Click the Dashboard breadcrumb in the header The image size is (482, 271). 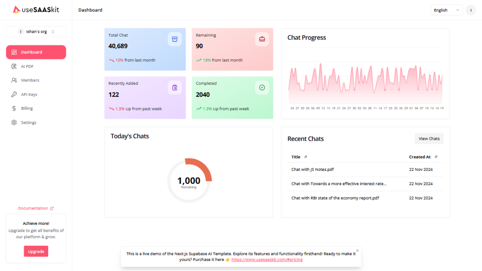tap(90, 10)
